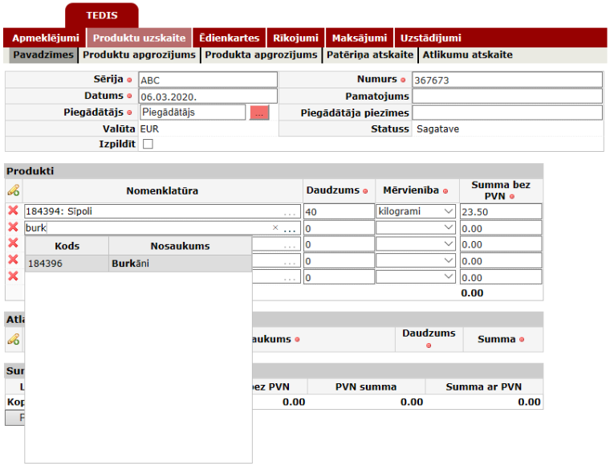Click the Summa ar PVN column header

point(483,386)
